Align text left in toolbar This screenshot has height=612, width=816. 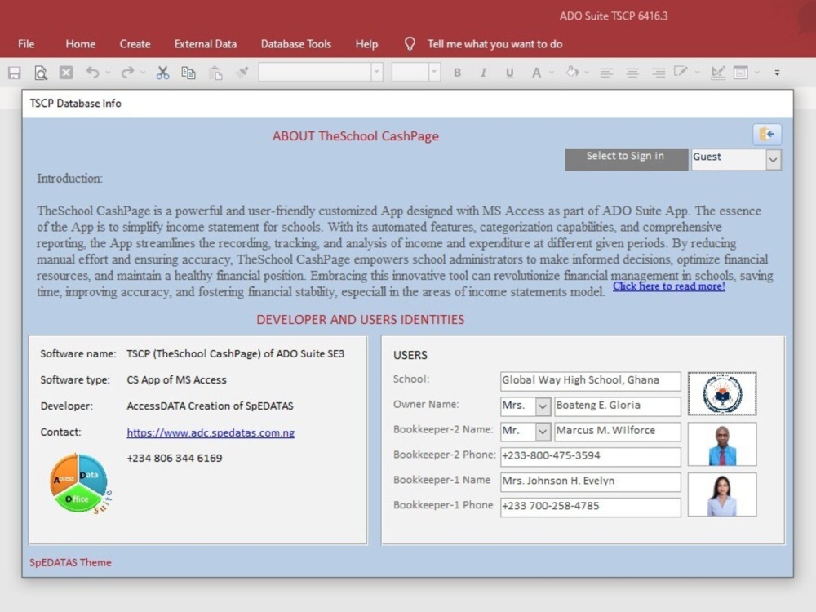tap(606, 73)
